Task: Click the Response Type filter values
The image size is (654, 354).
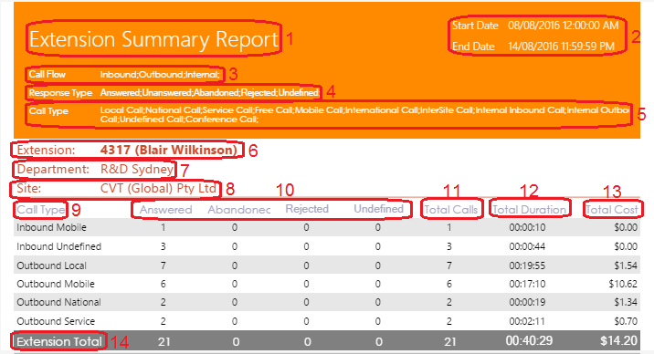Action: pyautogui.click(x=210, y=92)
